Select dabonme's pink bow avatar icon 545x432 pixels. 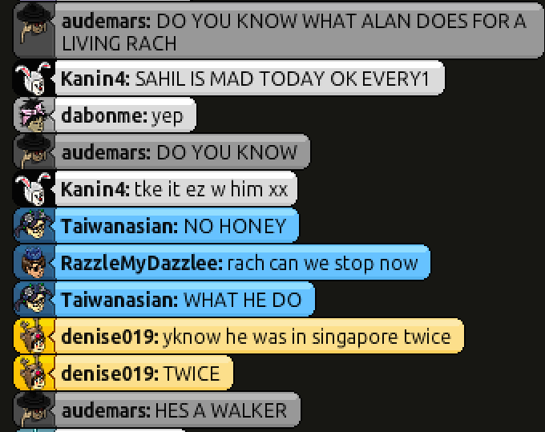tap(34, 115)
